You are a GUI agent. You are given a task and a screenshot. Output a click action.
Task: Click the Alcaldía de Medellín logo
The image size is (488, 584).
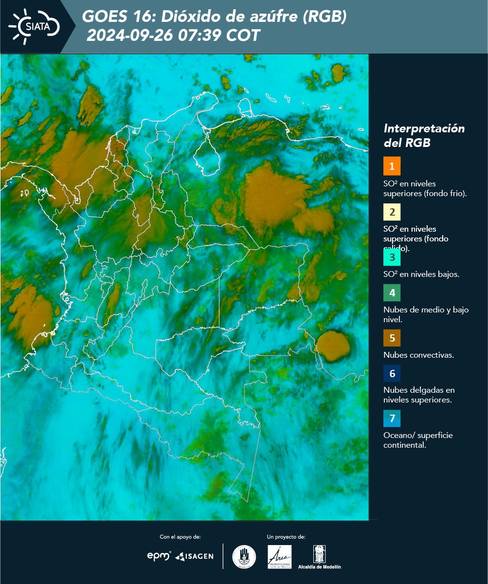click(x=320, y=557)
